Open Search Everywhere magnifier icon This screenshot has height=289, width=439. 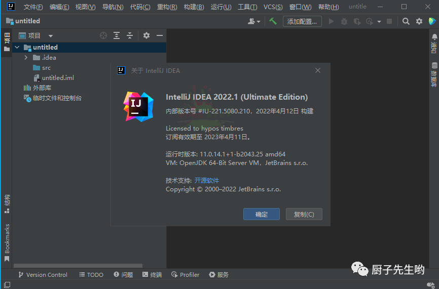406,21
